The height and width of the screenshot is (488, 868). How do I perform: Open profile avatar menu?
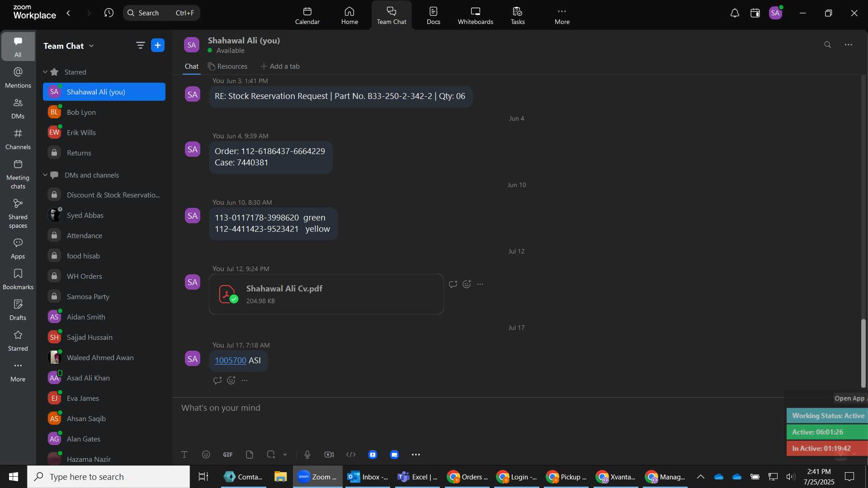776,13
